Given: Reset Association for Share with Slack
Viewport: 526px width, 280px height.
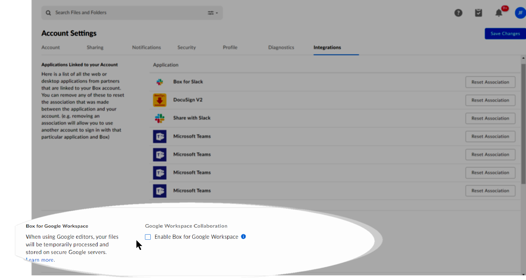Looking at the screenshot, I should [x=490, y=118].
